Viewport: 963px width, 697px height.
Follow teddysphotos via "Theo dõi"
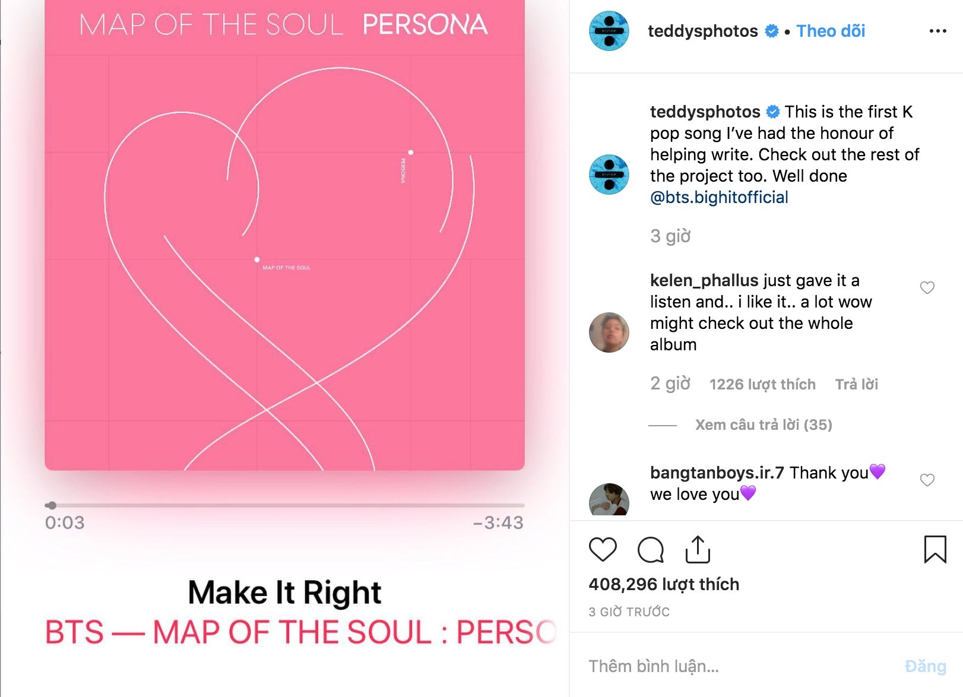[830, 31]
